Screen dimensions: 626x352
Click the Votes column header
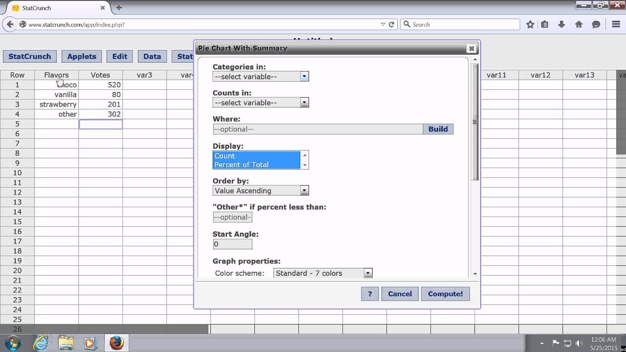100,75
